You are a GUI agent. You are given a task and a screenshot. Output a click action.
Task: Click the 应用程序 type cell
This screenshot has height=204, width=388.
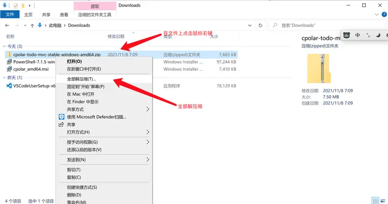pos(172,86)
